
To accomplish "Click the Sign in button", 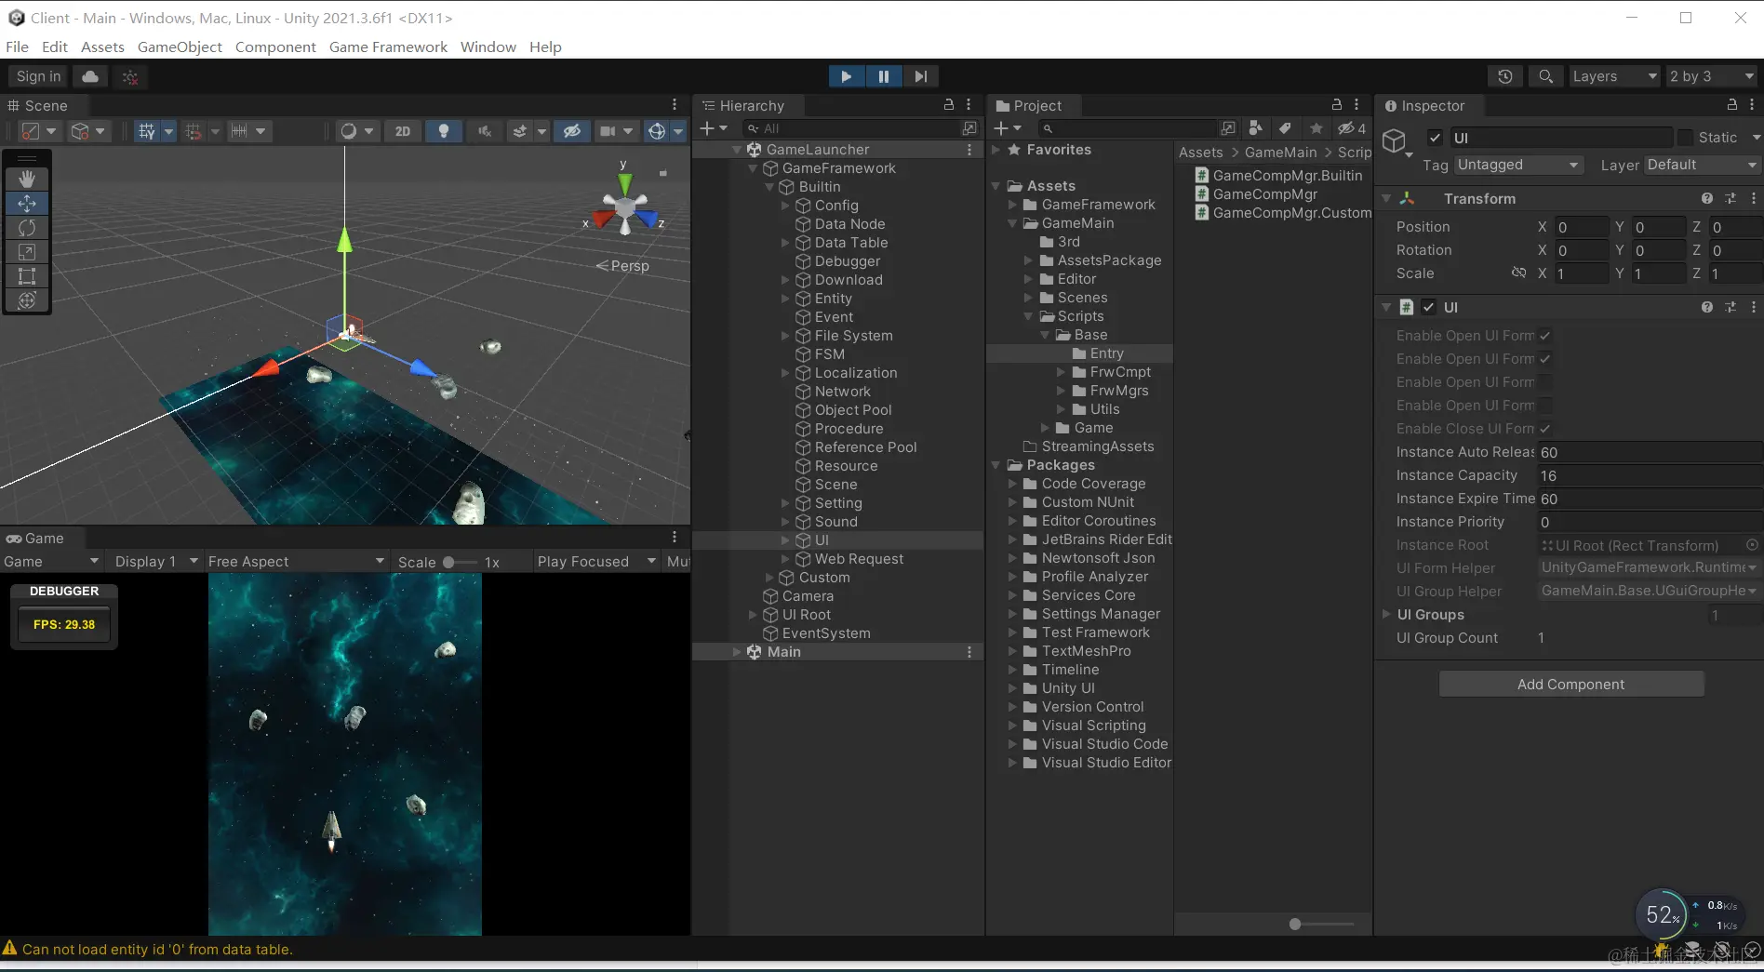I will pyautogui.click(x=38, y=76).
